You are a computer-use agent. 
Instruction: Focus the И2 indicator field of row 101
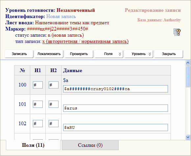click(54, 104)
